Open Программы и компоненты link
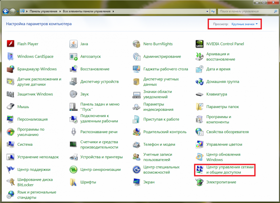The height and width of the screenshot is (203, 280). [x=218, y=119]
